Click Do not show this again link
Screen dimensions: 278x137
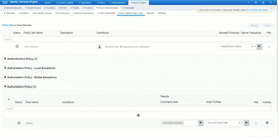click(257, 10)
